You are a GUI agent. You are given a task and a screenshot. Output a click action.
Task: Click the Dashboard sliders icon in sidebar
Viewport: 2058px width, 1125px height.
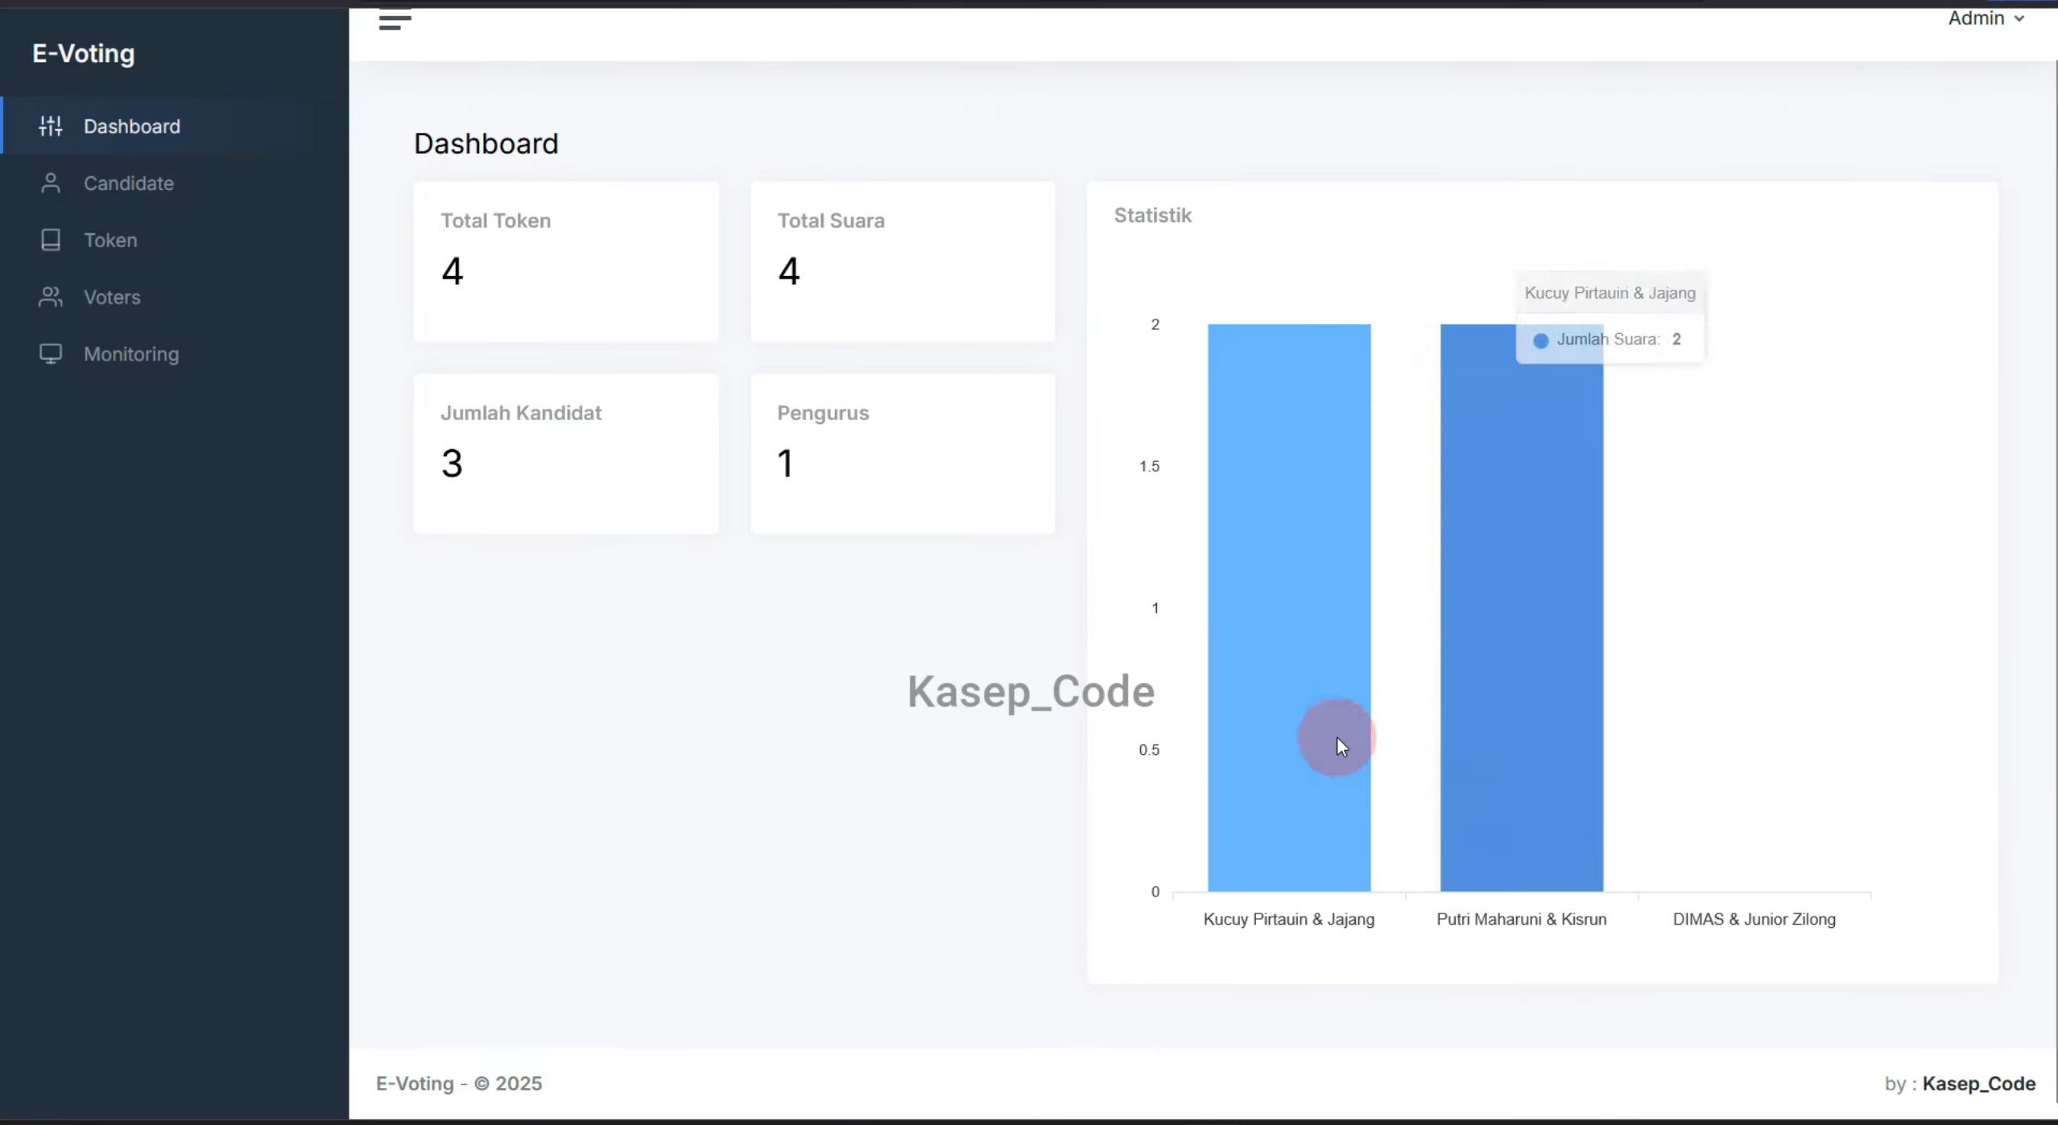click(51, 126)
